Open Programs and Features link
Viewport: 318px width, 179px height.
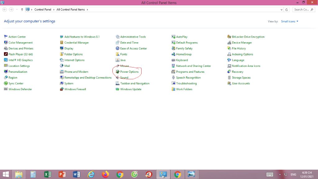pos(190,72)
